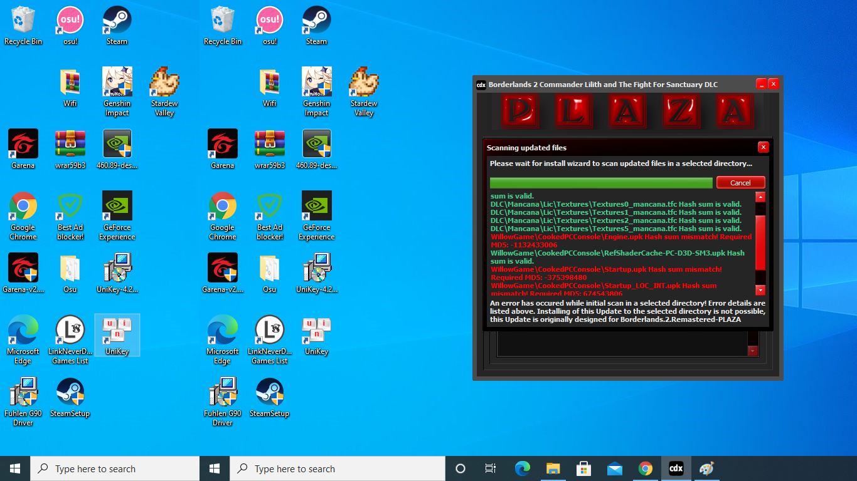Launch Google Chrome from the taskbar
The height and width of the screenshot is (481, 857).
pyautogui.click(x=645, y=468)
